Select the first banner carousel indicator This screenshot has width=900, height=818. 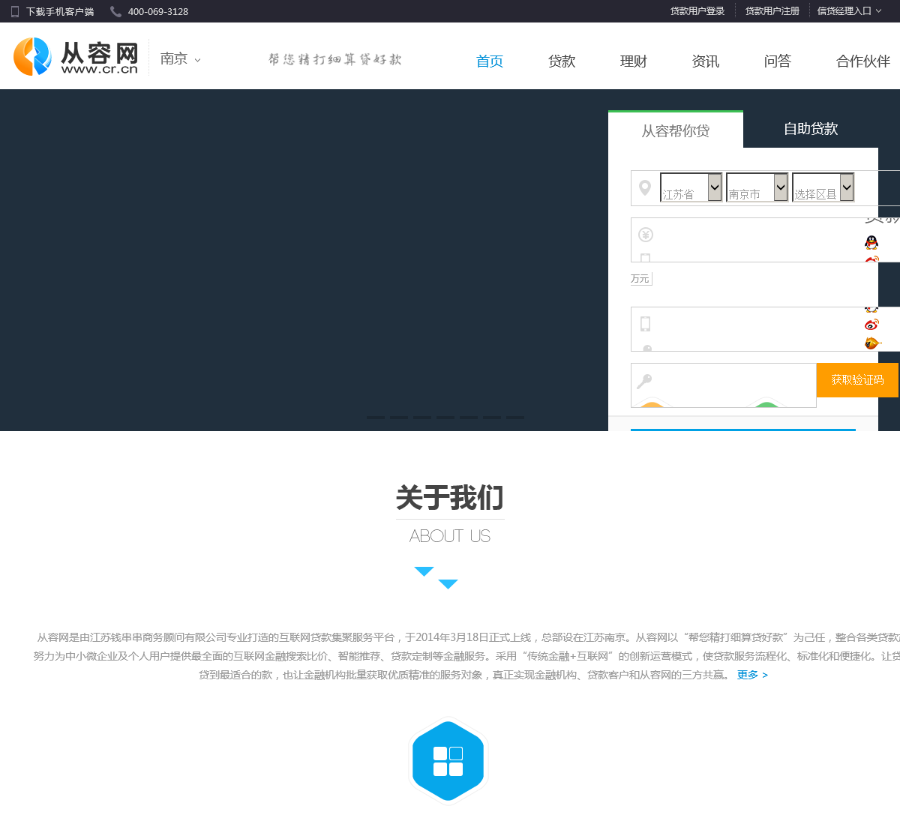(x=376, y=418)
